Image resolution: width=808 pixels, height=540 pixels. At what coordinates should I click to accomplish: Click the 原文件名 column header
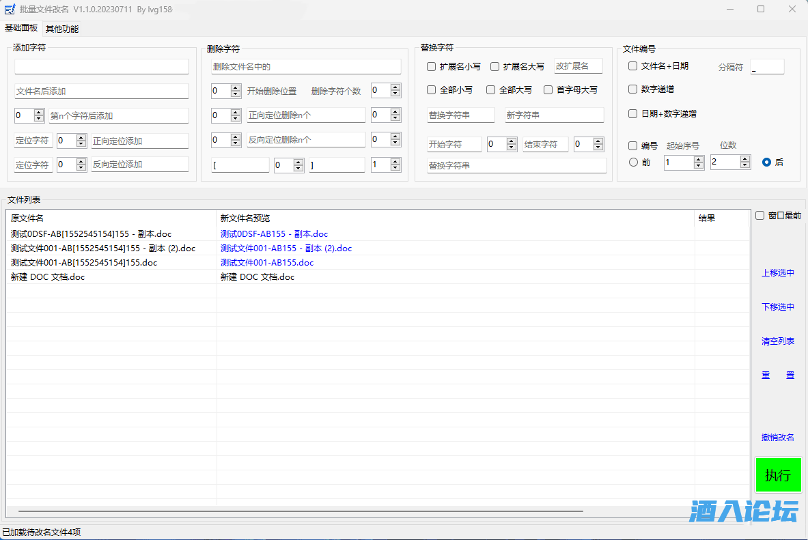click(x=27, y=218)
